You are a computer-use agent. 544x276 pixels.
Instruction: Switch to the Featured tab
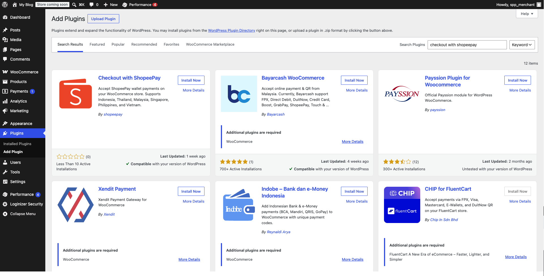click(x=97, y=44)
